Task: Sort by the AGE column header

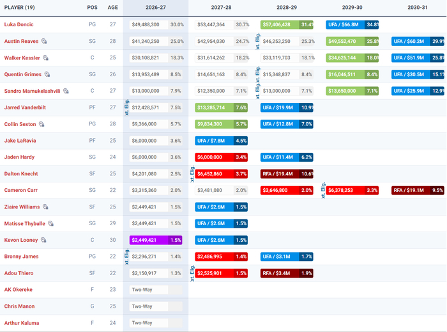Action: pos(112,8)
